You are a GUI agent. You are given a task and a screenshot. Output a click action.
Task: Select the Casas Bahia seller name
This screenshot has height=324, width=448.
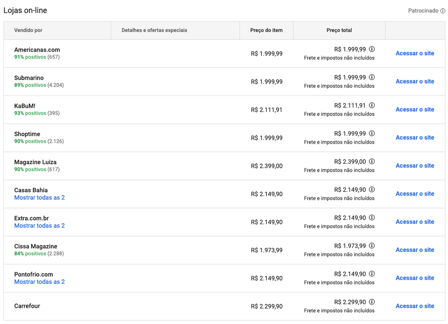click(31, 190)
